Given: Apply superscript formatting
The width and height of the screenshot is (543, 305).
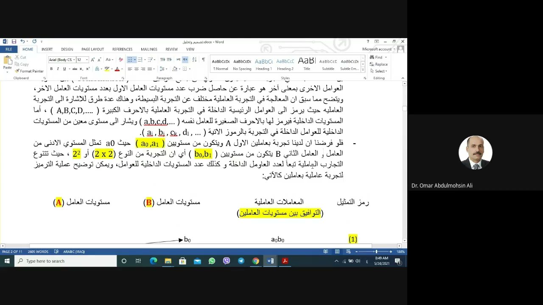Looking at the screenshot, I should 88,69.
